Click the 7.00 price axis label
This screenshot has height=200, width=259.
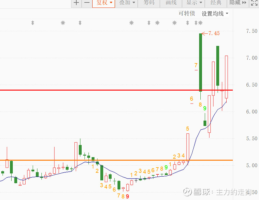pyautogui.click(x=252, y=58)
